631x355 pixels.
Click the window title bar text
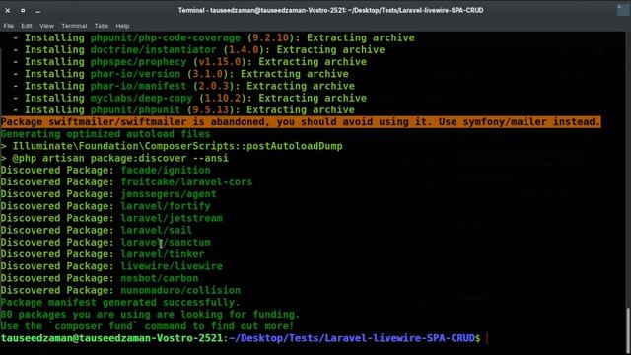(331, 10)
